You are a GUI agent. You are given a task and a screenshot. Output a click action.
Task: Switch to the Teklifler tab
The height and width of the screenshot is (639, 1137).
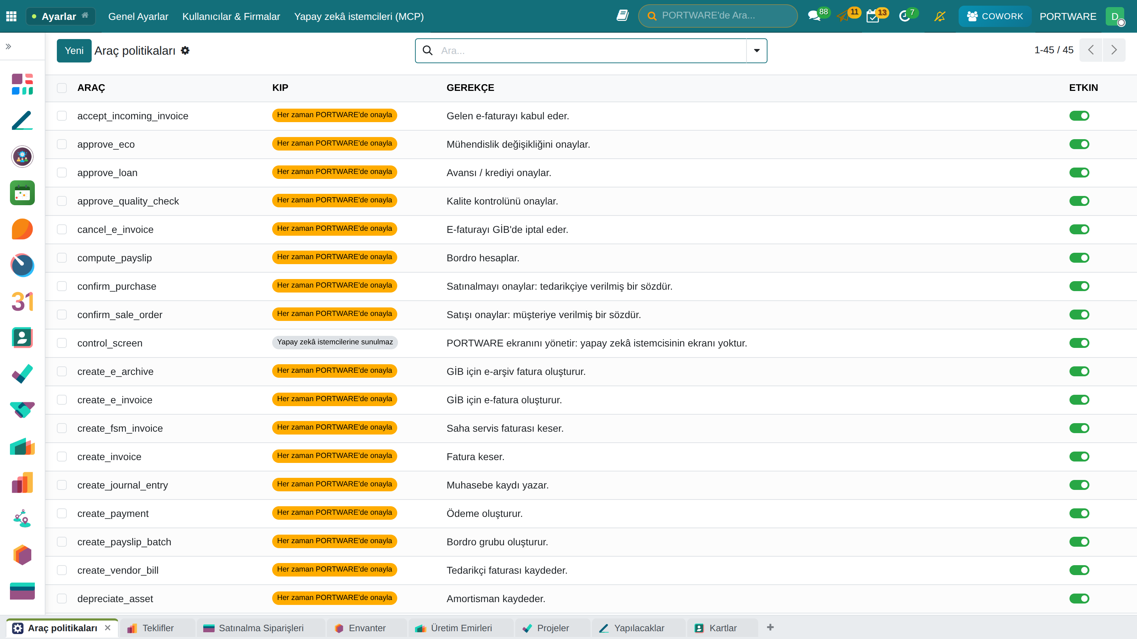(157, 628)
